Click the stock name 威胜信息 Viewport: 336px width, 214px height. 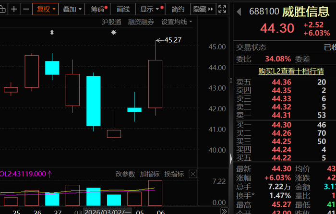click(x=306, y=12)
